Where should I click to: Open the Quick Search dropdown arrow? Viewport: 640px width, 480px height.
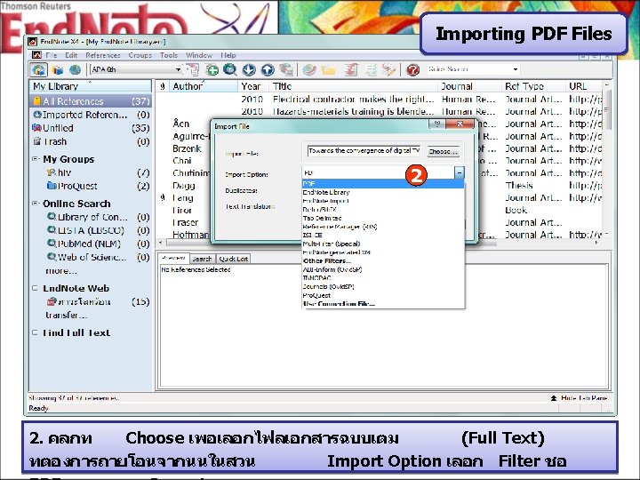pos(516,69)
